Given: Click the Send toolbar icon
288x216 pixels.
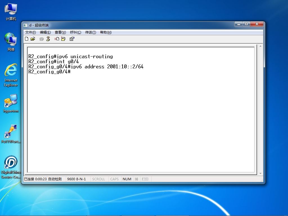Looking at the screenshot, I should click(x=57, y=39).
